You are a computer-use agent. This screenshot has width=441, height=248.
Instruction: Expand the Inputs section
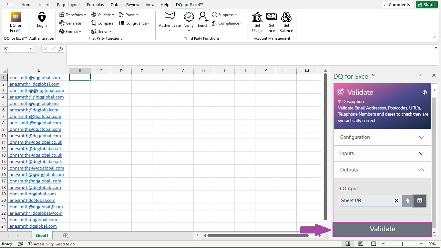pyautogui.click(x=382, y=153)
